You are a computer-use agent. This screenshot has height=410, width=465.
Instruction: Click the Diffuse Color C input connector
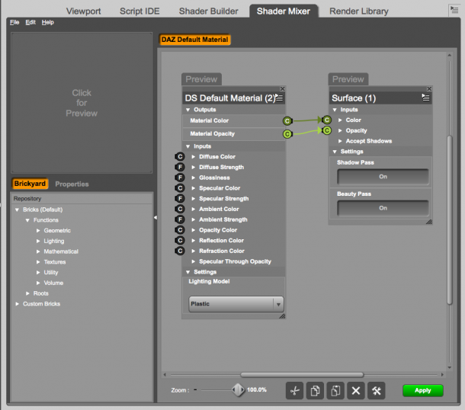[x=180, y=156]
